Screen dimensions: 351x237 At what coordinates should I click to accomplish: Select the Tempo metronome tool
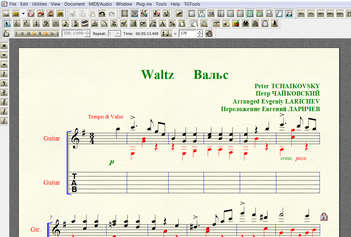point(275,24)
